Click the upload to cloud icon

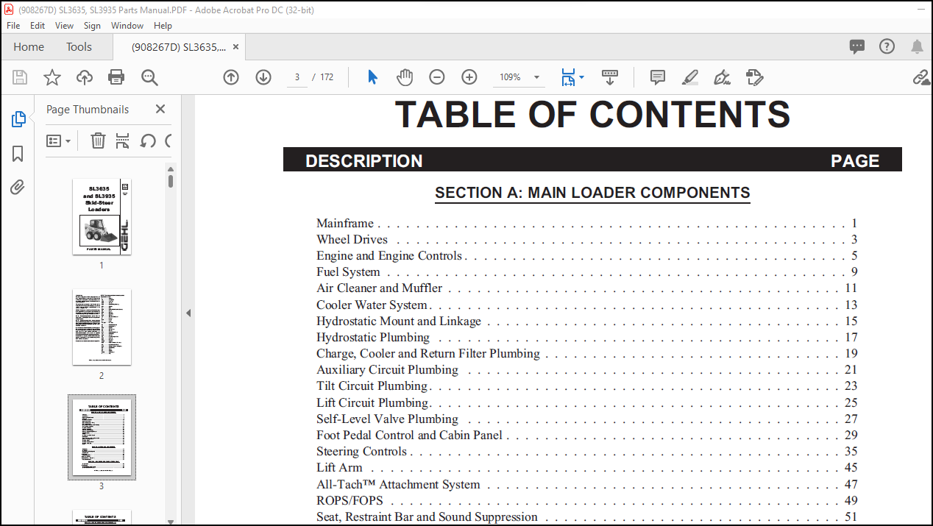[85, 77]
